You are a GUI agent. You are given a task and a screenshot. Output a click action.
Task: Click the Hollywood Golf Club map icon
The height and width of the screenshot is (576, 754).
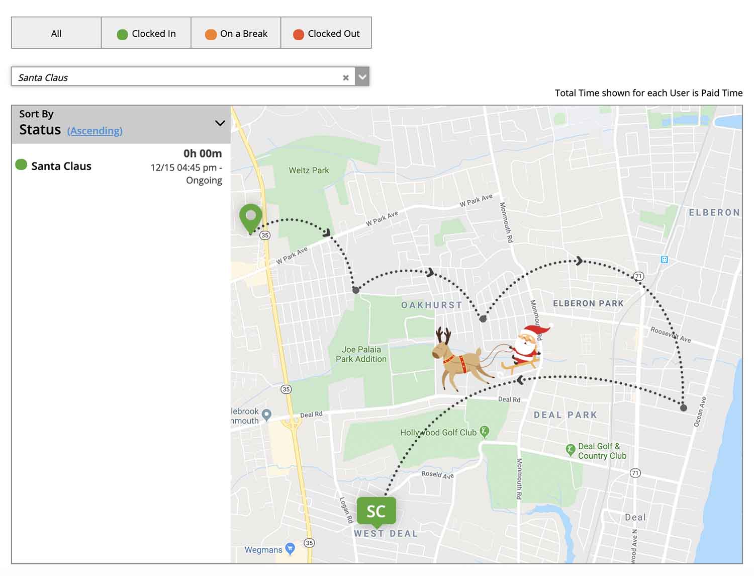[x=484, y=431]
